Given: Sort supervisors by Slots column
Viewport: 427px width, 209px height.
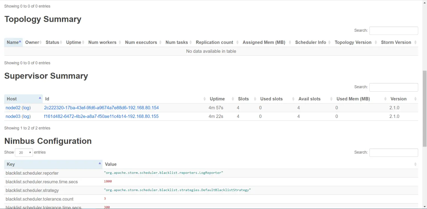Looking at the screenshot, I should click(247, 99).
